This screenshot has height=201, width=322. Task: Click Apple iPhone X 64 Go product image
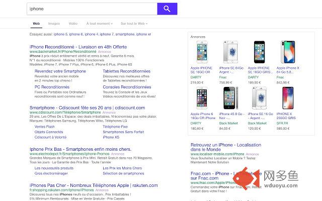tap(288, 52)
